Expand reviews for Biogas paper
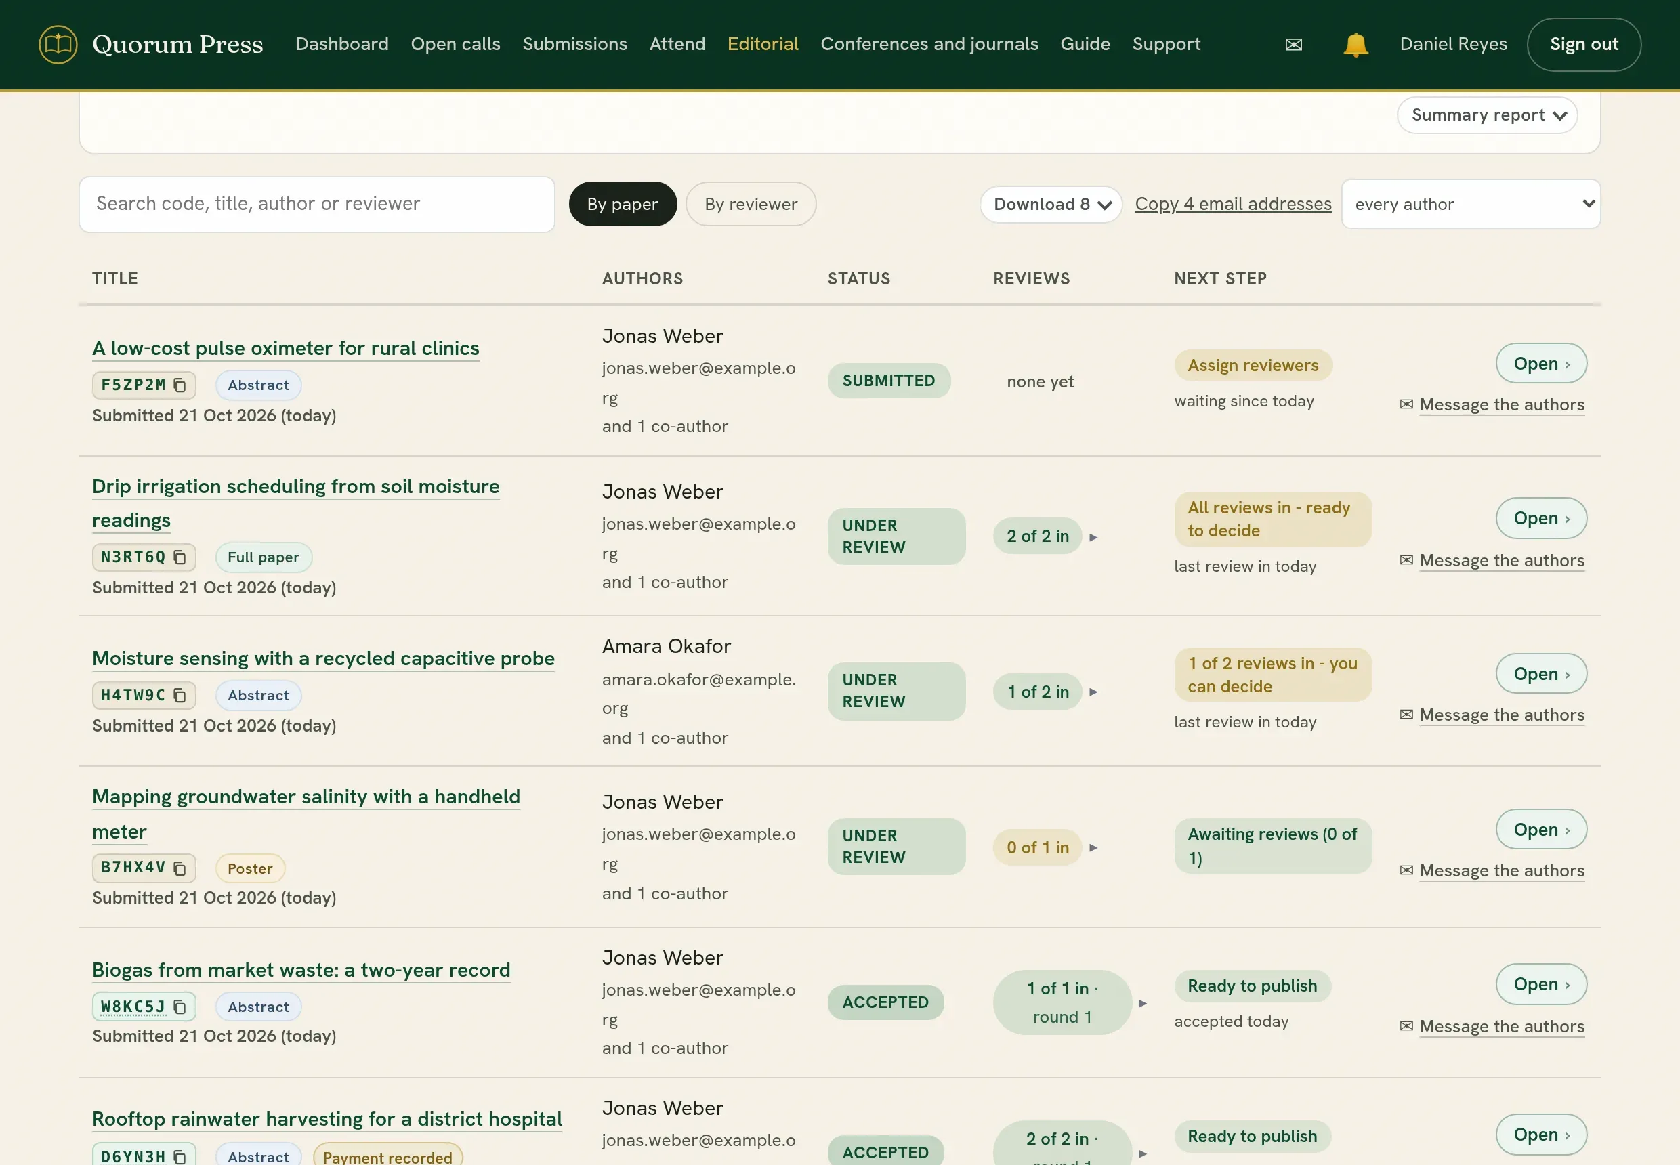 [1143, 1004]
